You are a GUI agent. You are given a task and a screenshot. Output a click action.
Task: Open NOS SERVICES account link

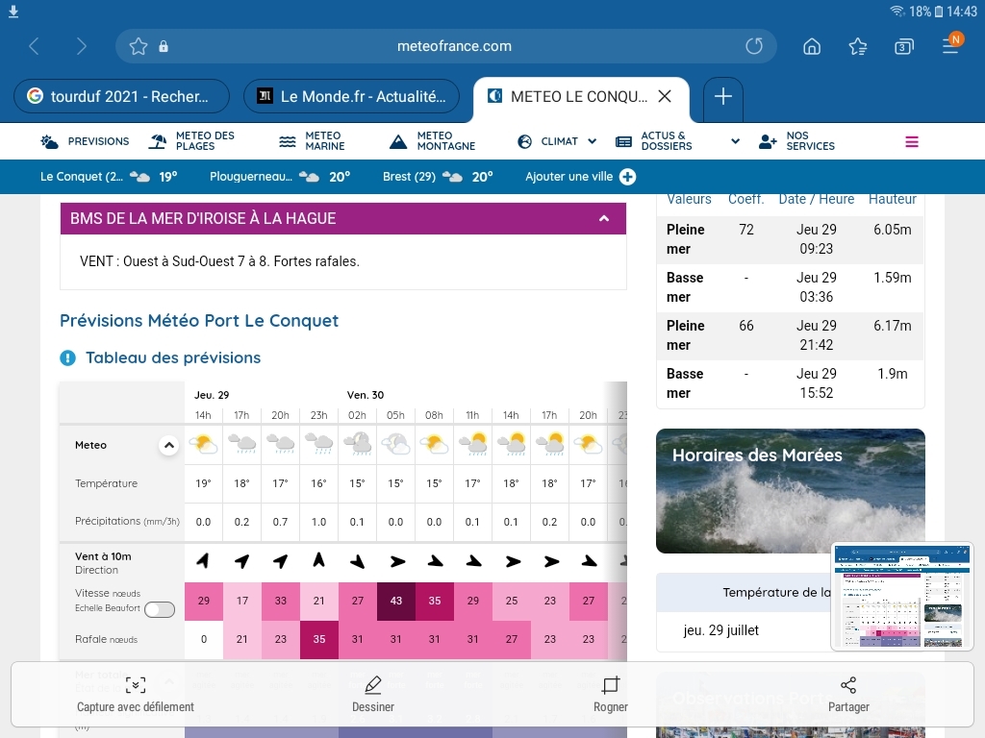click(797, 141)
